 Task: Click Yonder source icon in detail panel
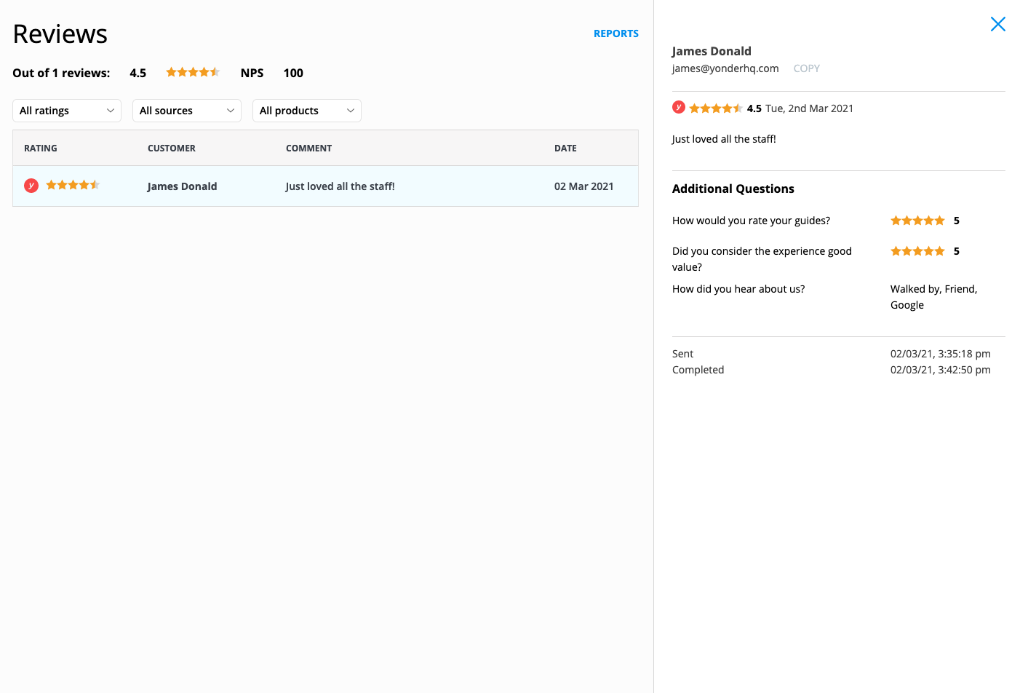[679, 107]
